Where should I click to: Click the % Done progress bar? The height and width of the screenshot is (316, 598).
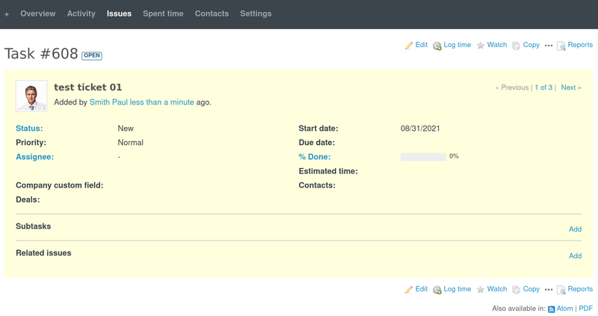pyautogui.click(x=423, y=157)
